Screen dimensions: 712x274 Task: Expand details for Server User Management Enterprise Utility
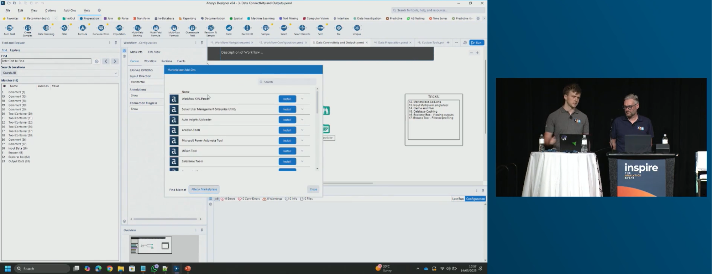coord(302,109)
